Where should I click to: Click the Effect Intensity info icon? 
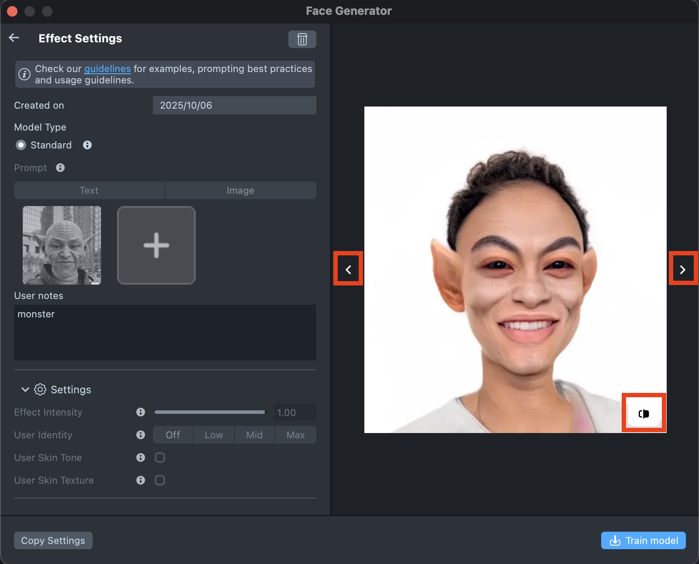141,412
